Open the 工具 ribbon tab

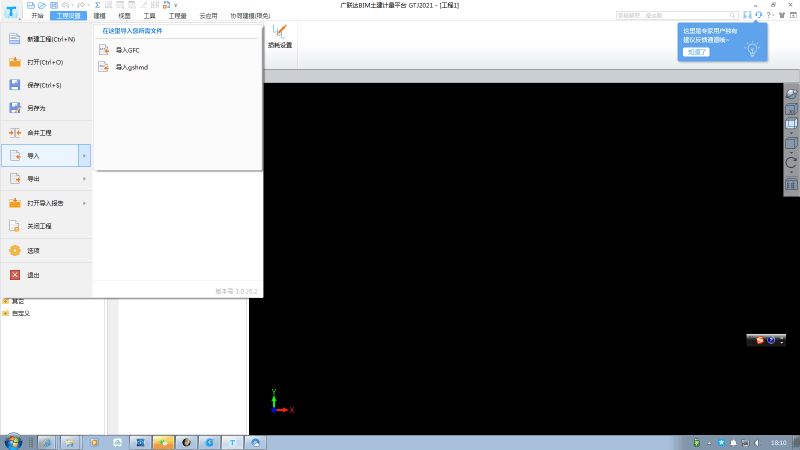point(149,15)
